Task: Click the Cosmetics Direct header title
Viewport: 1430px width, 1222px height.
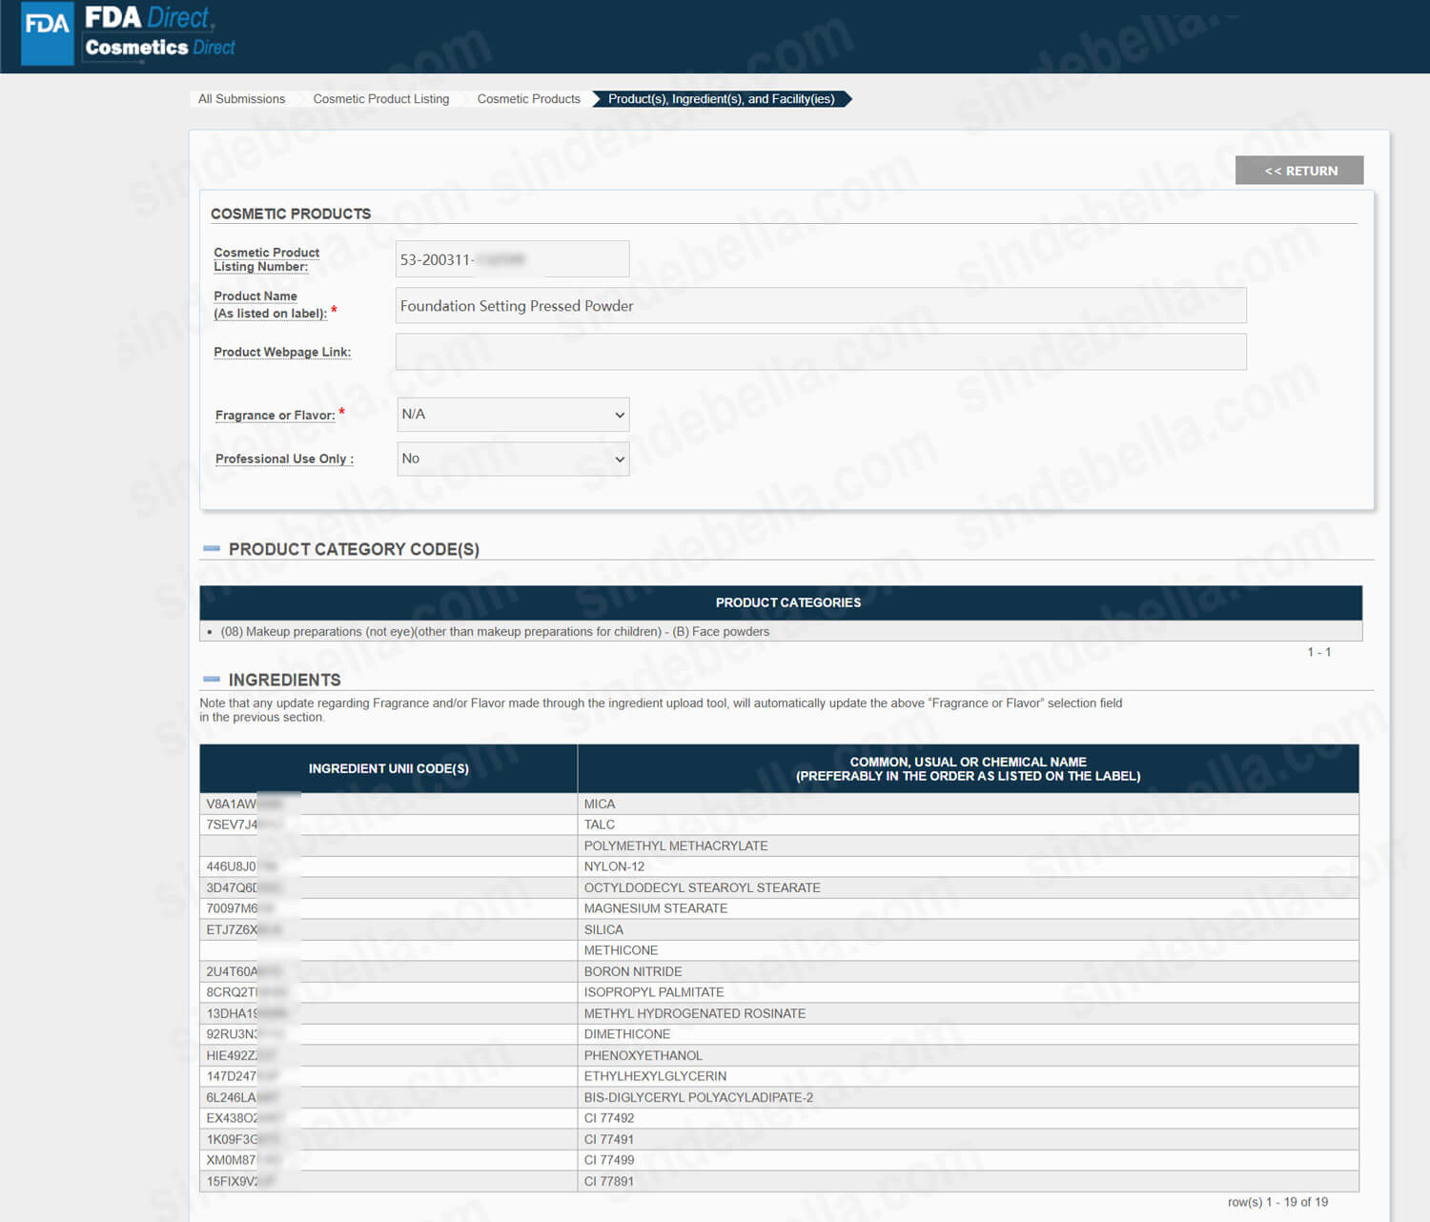Action: pos(159,47)
